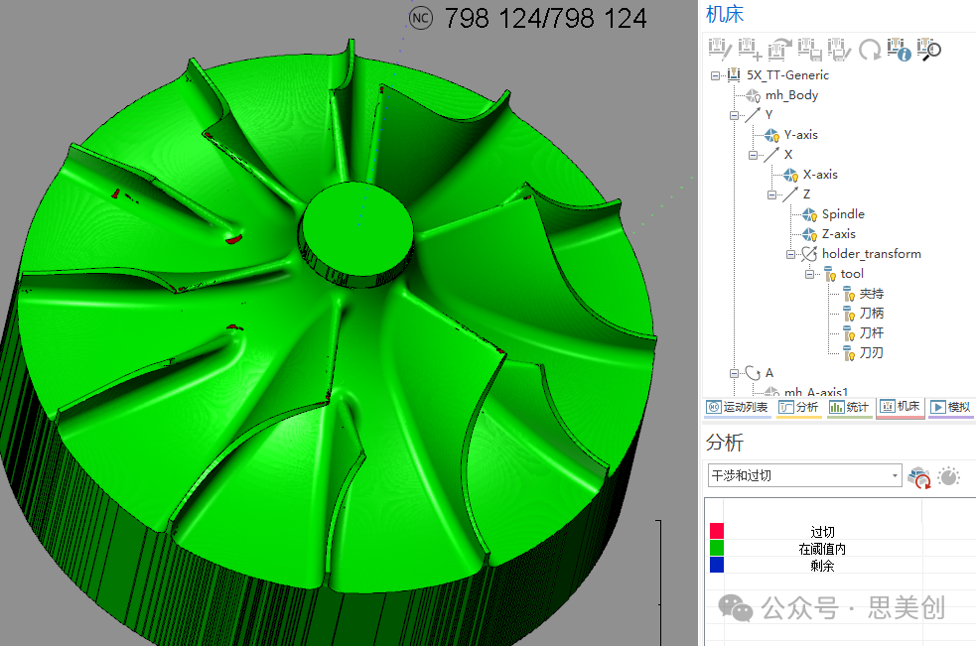
Task: Click the 798 124/798 124 counter
Action: coord(546,18)
